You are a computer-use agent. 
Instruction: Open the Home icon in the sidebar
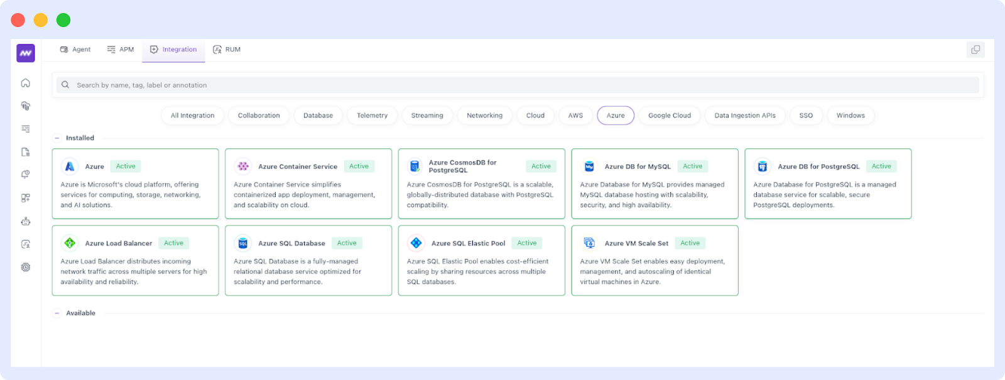point(26,83)
